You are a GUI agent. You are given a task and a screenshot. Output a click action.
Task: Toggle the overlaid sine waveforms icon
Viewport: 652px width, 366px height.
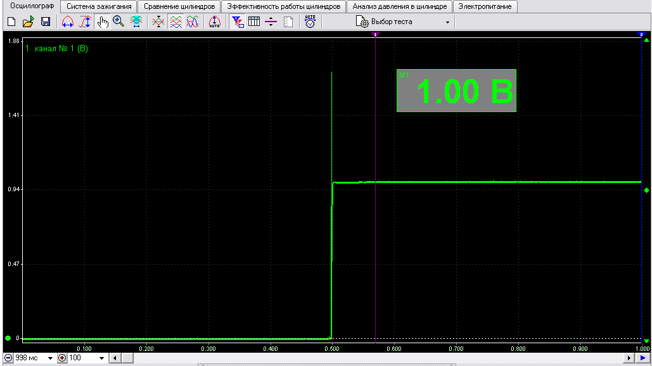(193, 22)
